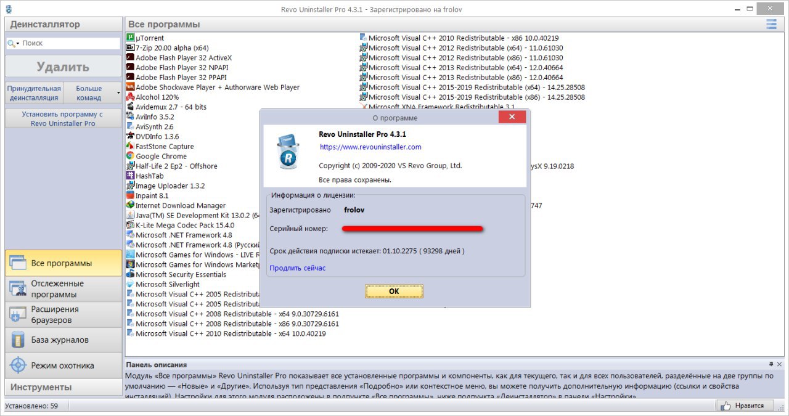Screen dimensions: 789x416
Task: Click the Avidemux 2.7 icon
Action: point(130,107)
